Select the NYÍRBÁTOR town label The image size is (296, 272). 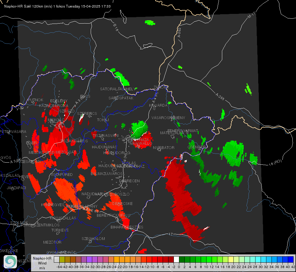[x=164, y=147]
